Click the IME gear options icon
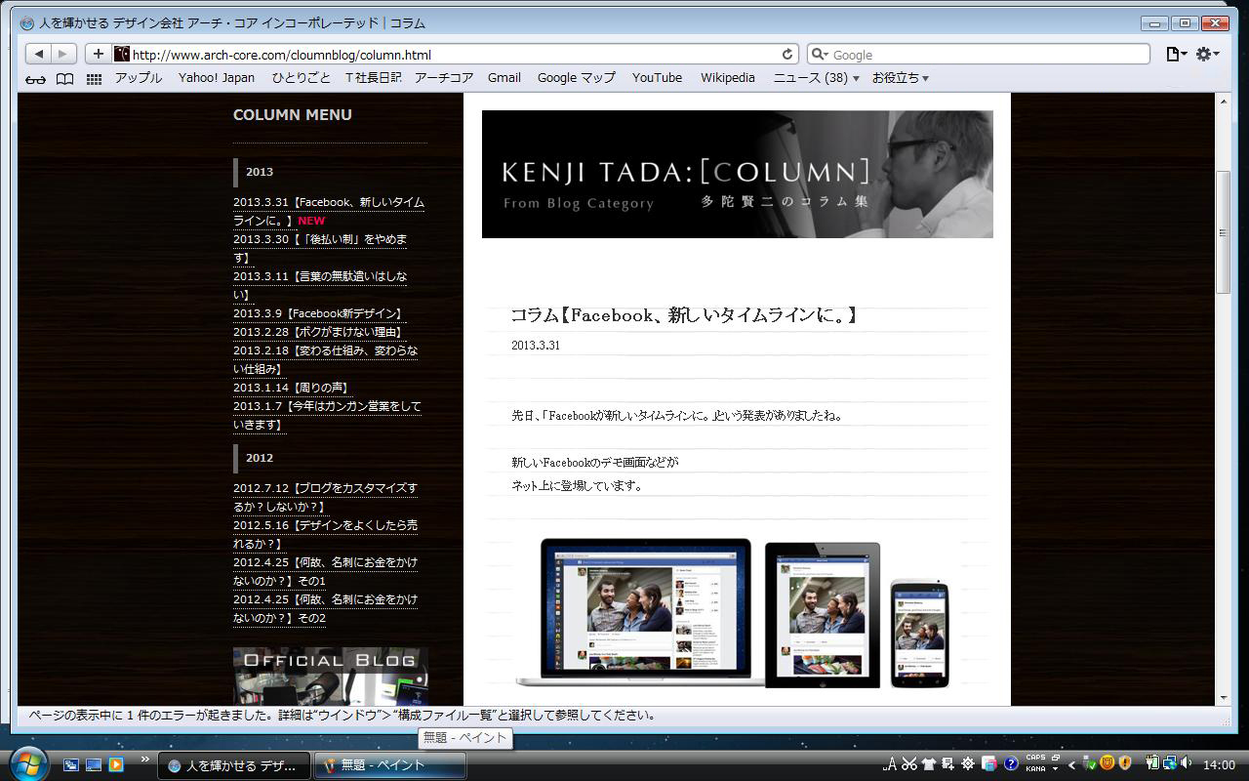The height and width of the screenshot is (781, 1249). click(968, 764)
